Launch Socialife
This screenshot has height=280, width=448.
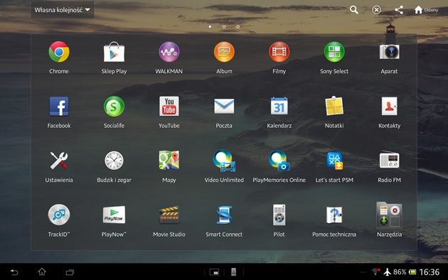pyautogui.click(x=114, y=106)
